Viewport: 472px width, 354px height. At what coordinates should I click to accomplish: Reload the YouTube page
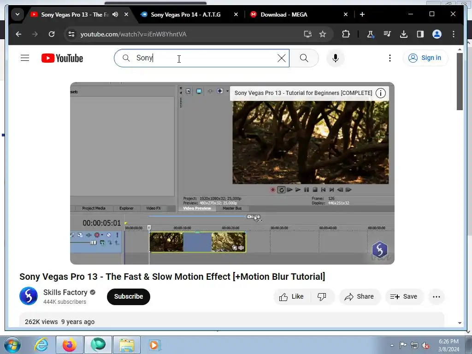pos(52,34)
